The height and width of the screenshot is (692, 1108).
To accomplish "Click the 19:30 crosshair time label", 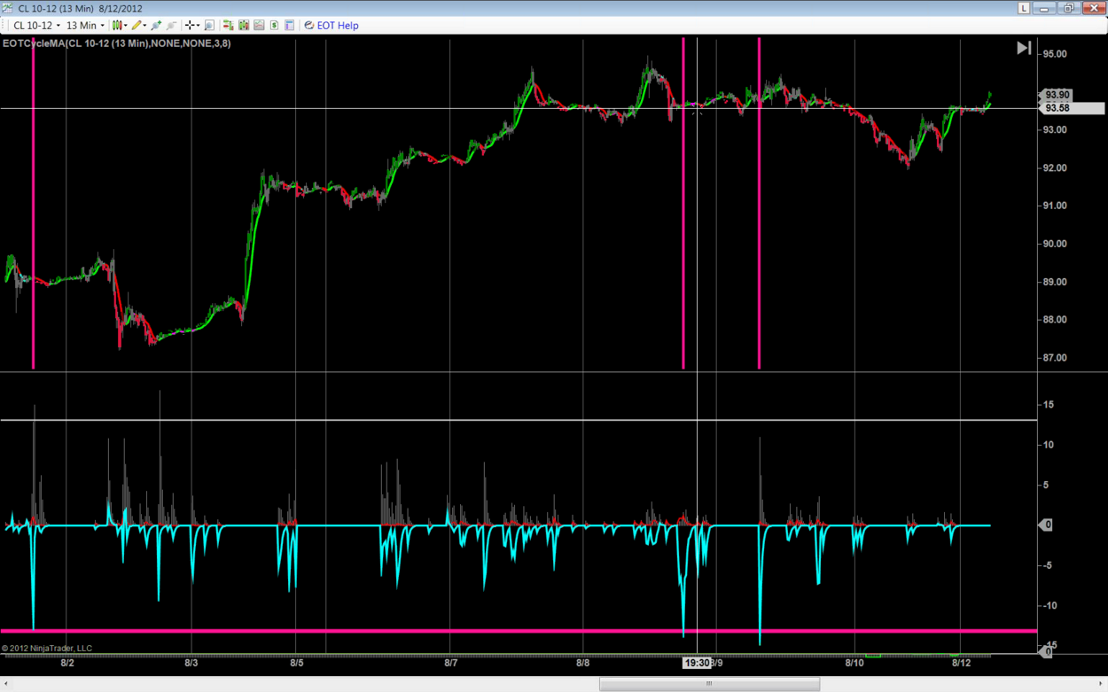I will pos(697,662).
